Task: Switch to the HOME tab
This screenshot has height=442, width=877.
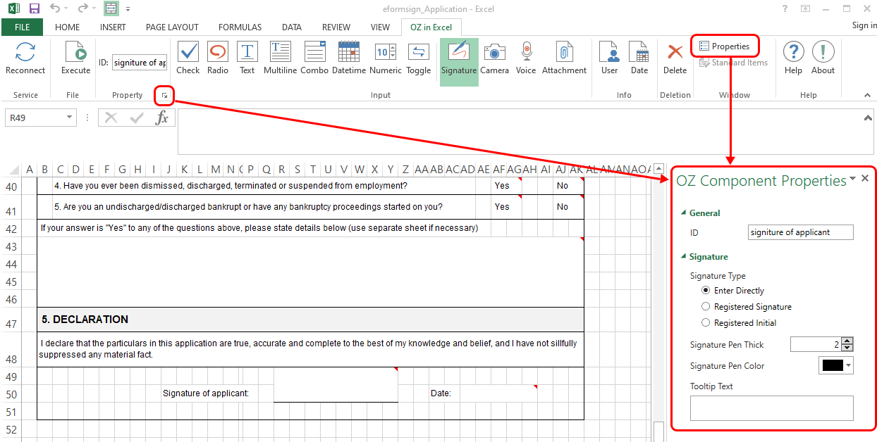Action: [68, 27]
